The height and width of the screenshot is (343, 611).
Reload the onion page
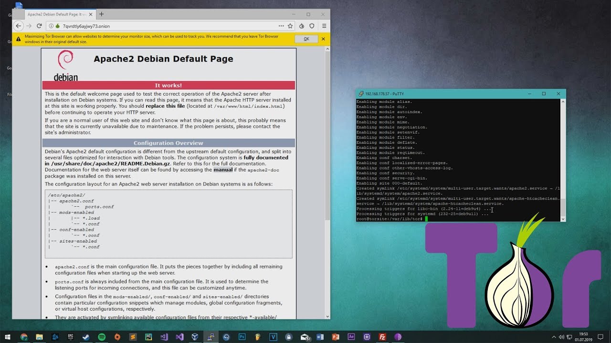[x=39, y=26]
